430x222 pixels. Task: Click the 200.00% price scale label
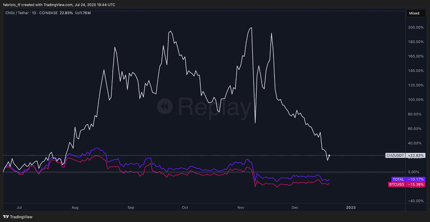click(x=416, y=27)
